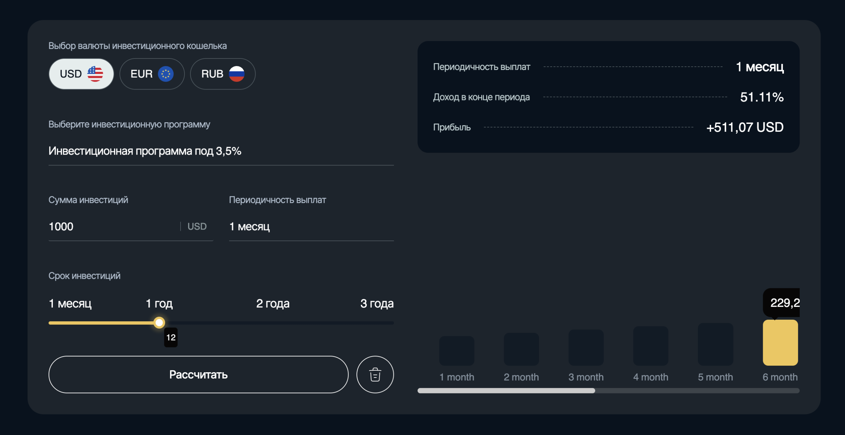This screenshot has width=845, height=435.
Task: Click the 5 month chart bar
Action: point(715,344)
